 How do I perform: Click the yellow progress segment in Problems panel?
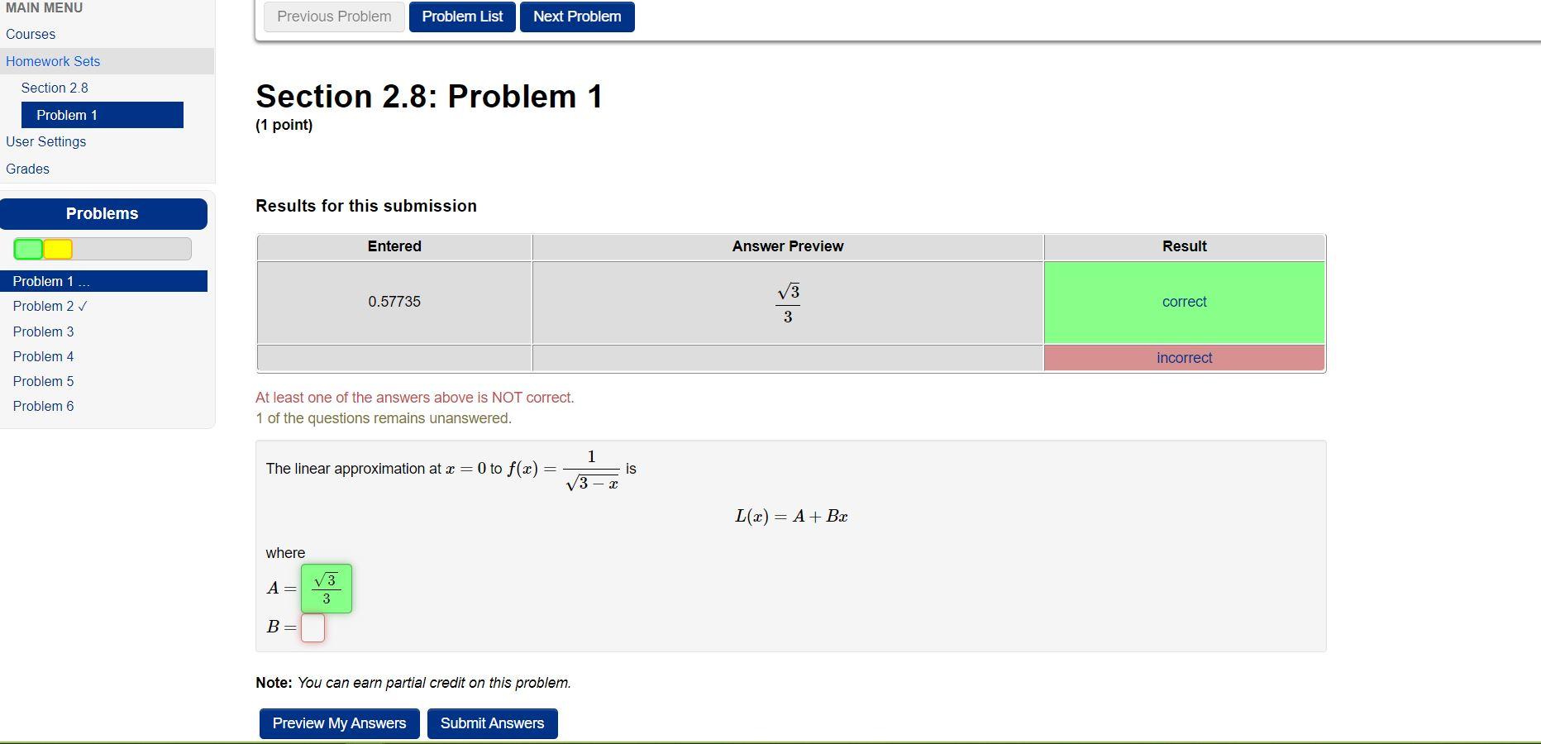pyautogui.click(x=56, y=248)
